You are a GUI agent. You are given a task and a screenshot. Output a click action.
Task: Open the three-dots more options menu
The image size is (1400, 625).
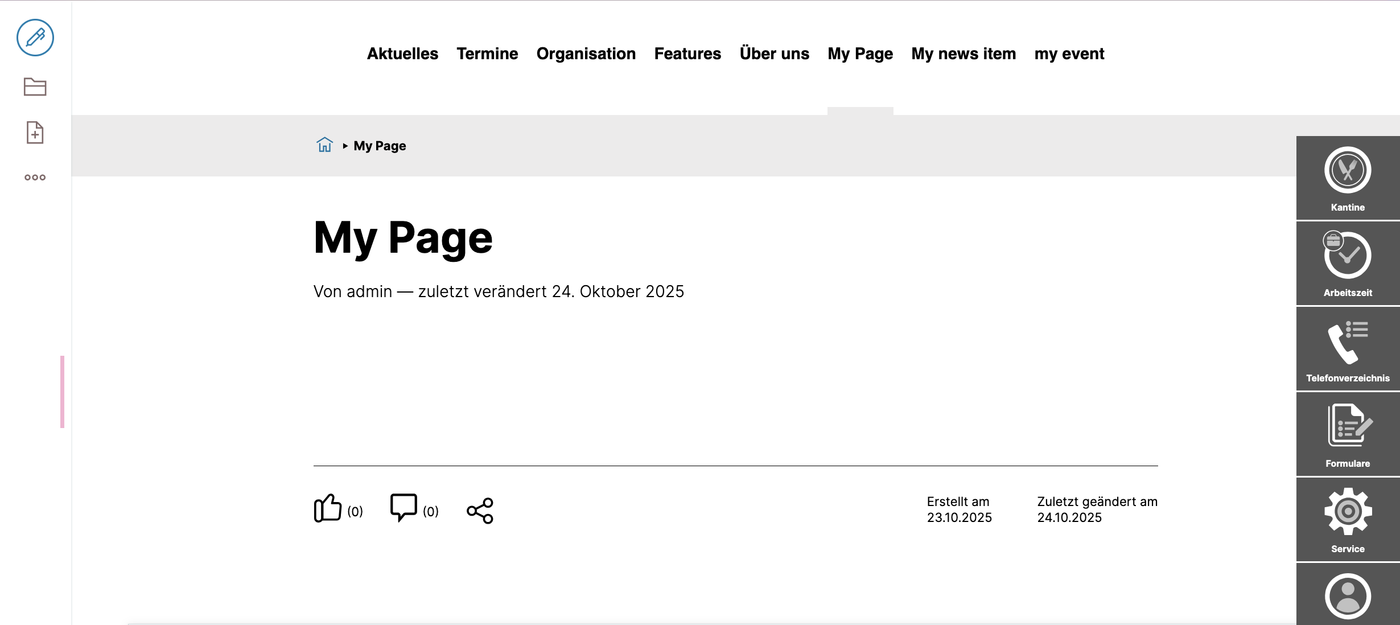coord(35,178)
